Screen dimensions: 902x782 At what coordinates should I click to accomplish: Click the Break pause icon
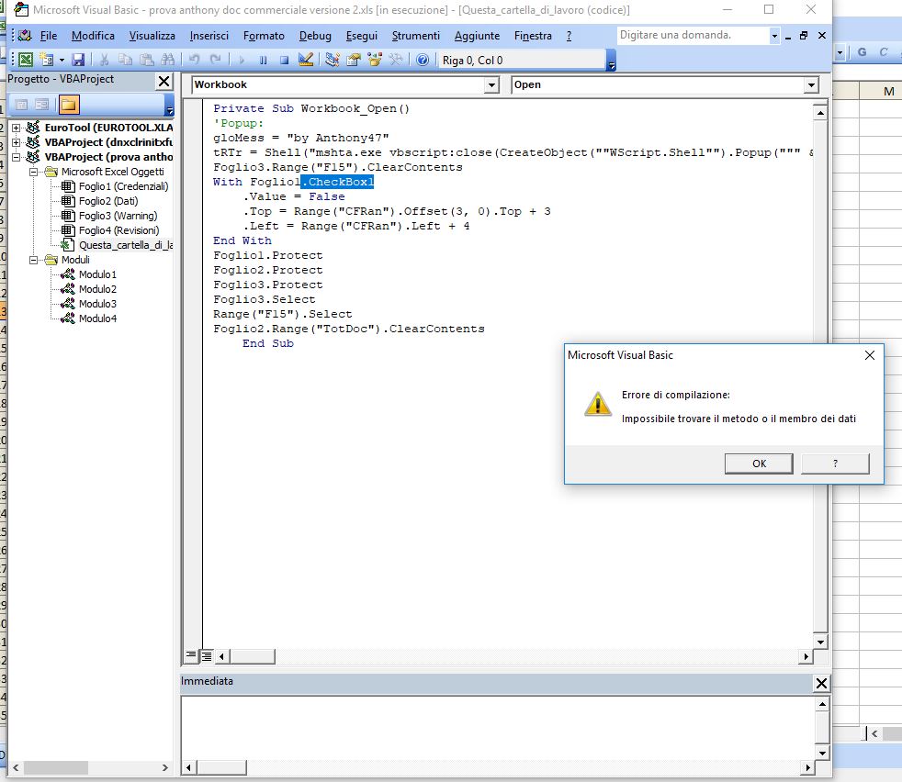tap(263, 60)
